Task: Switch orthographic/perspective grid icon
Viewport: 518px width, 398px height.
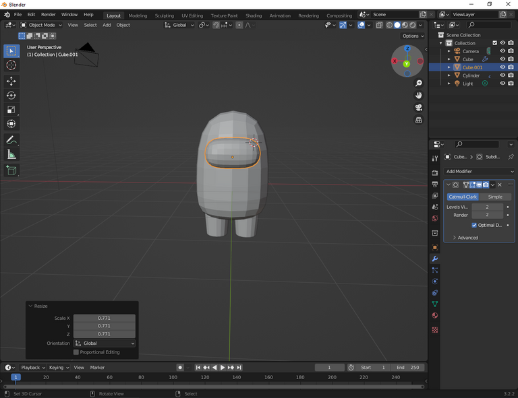Action: click(x=419, y=120)
